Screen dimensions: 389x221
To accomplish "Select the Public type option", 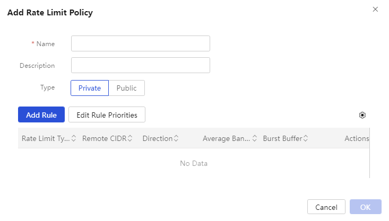I will 126,88.
